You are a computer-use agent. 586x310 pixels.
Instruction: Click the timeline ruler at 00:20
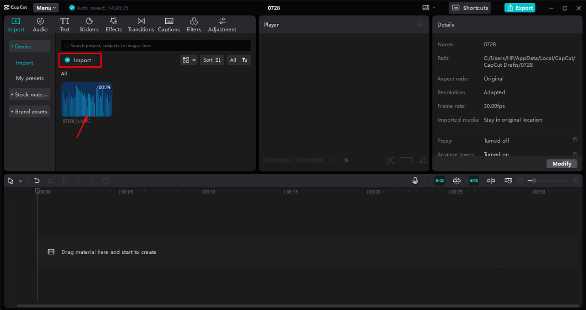374,192
